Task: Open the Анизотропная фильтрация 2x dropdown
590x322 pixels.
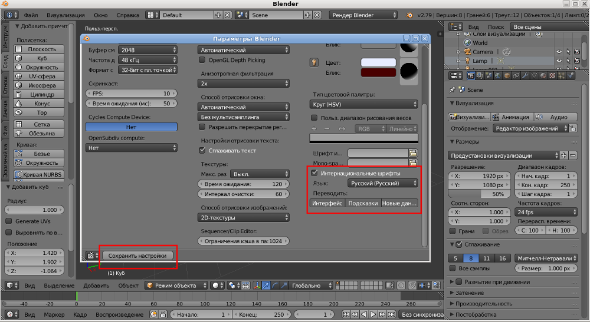Action: coord(243,84)
